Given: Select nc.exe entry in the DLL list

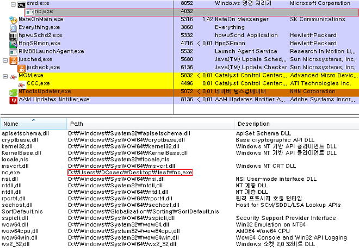Looking at the screenshot, I should point(11,173).
